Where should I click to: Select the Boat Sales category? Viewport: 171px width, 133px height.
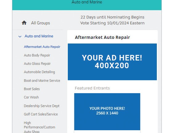[x=32, y=89]
